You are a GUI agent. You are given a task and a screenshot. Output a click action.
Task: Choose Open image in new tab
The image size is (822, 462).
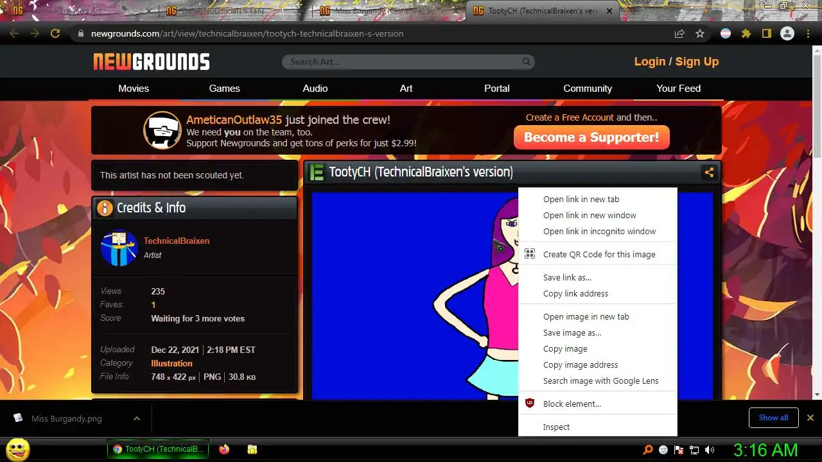(x=597, y=316)
